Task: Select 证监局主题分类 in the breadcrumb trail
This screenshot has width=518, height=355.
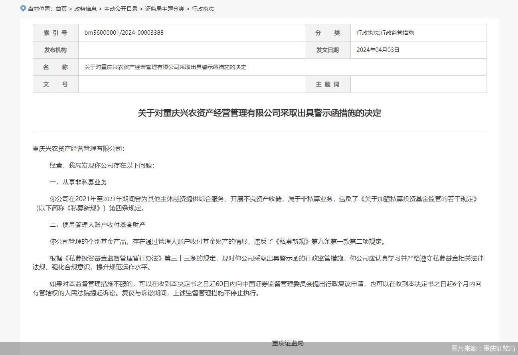Action: click(164, 8)
